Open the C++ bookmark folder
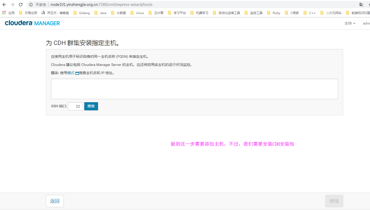The width and height of the screenshot is (370, 210). [310, 13]
